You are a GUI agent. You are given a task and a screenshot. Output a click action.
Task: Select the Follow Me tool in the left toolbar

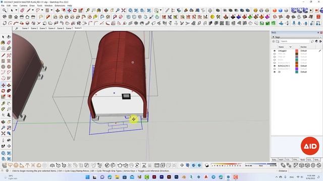pyautogui.click(x=9, y=91)
